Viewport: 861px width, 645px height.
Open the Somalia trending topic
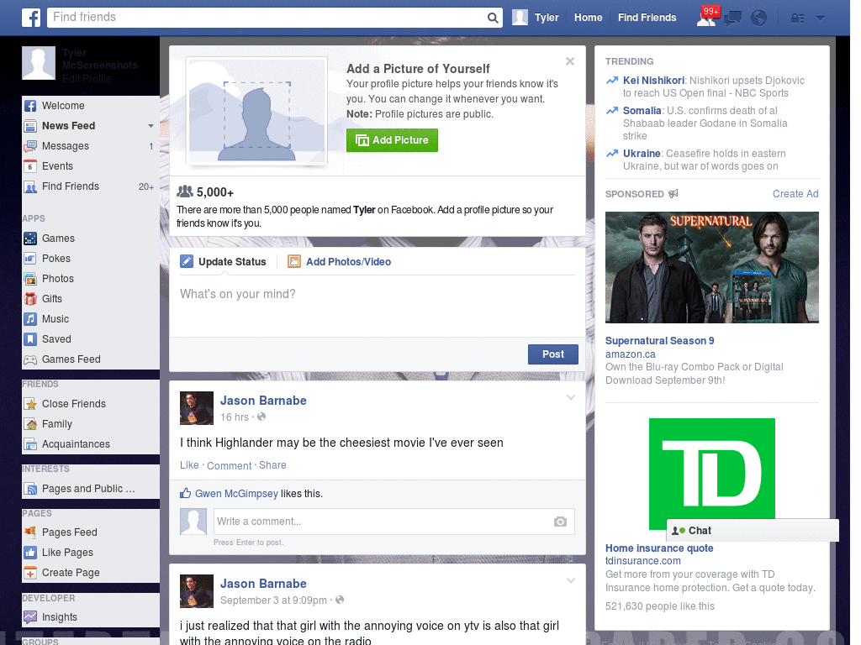(x=642, y=111)
